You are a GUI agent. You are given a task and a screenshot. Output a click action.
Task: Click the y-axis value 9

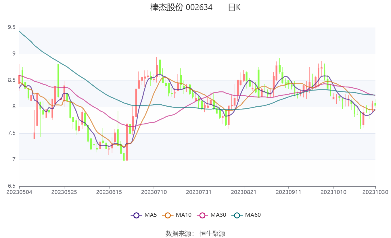[x=14, y=54]
